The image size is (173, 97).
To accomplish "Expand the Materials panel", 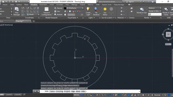I will [x=121, y=18].
